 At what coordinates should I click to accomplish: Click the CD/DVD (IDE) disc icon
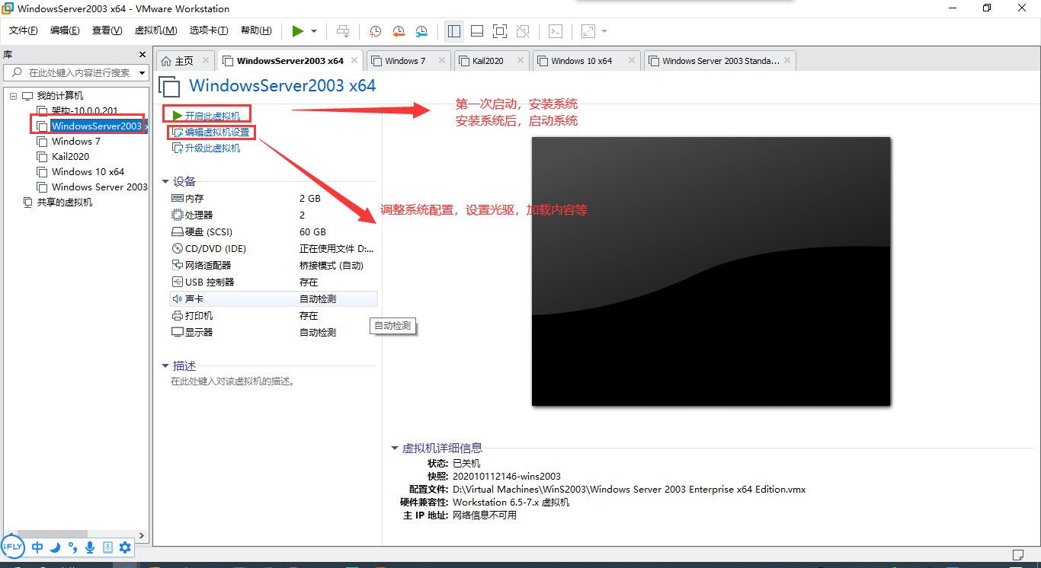pos(178,248)
